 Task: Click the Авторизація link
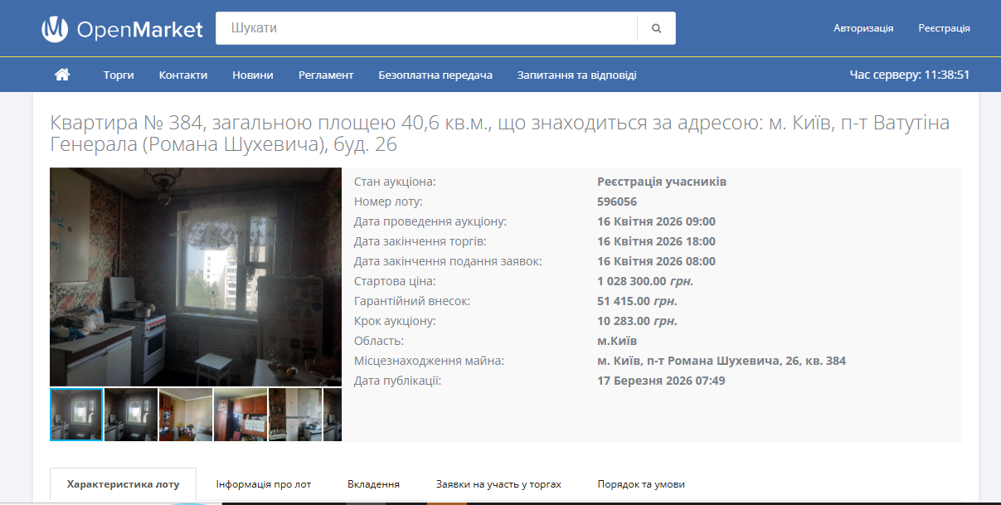pos(863,27)
